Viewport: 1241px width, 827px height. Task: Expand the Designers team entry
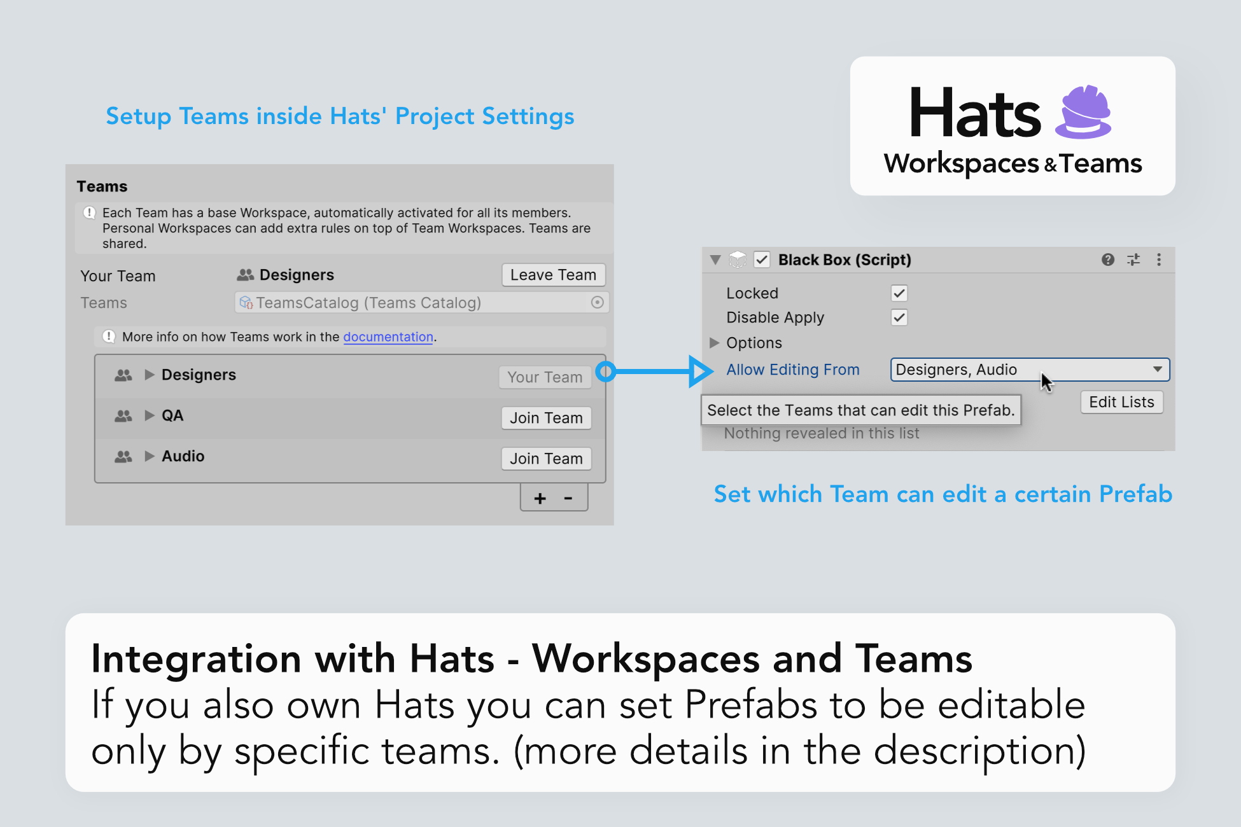click(150, 375)
